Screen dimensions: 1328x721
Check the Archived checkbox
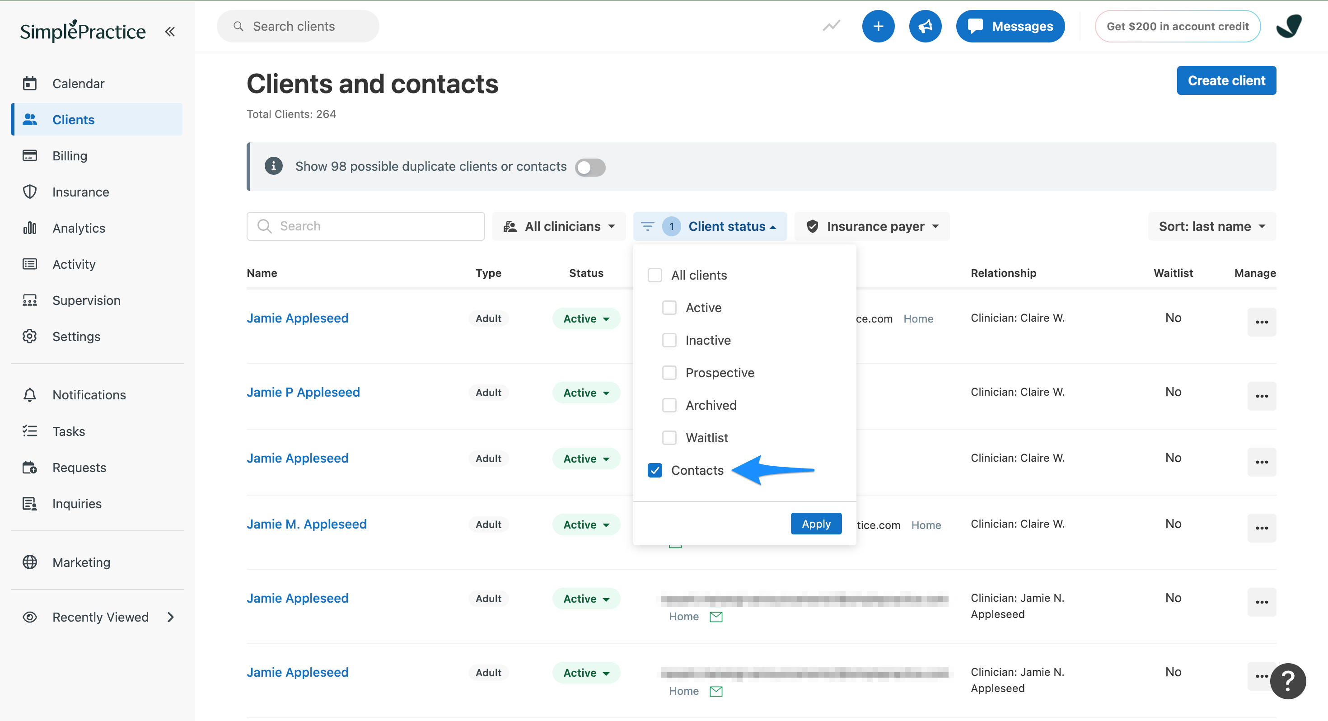pos(669,405)
